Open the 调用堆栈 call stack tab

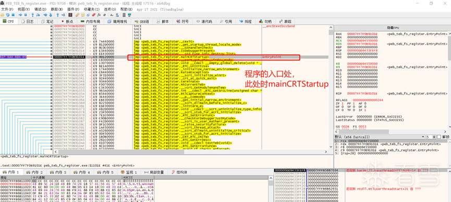[117, 21]
